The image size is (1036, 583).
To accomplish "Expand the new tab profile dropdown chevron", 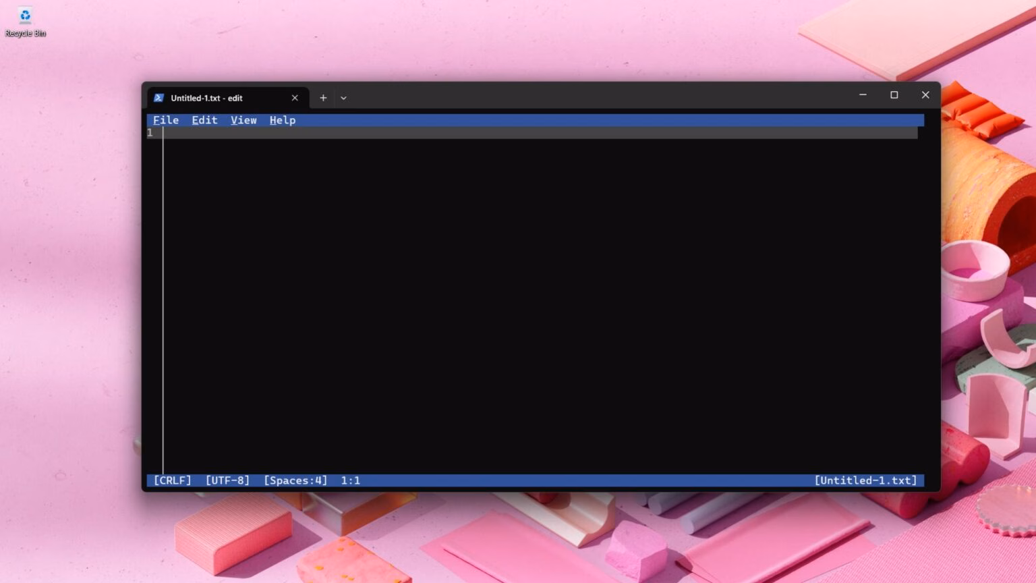I will (x=343, y=98).
